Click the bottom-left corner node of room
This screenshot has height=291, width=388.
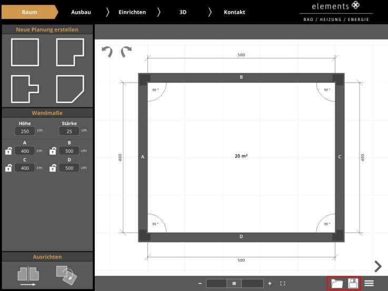[144, 235]
